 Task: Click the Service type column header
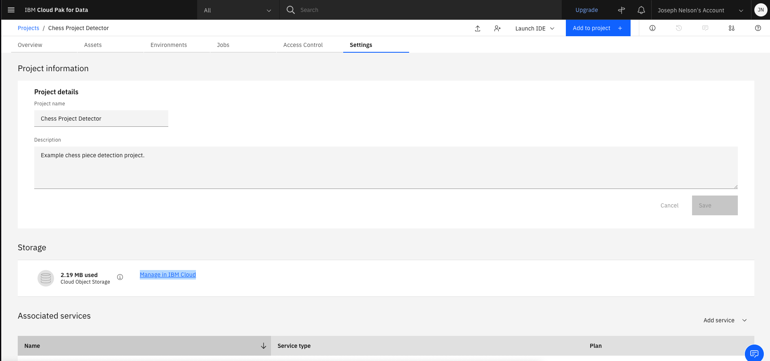point(294,346)
